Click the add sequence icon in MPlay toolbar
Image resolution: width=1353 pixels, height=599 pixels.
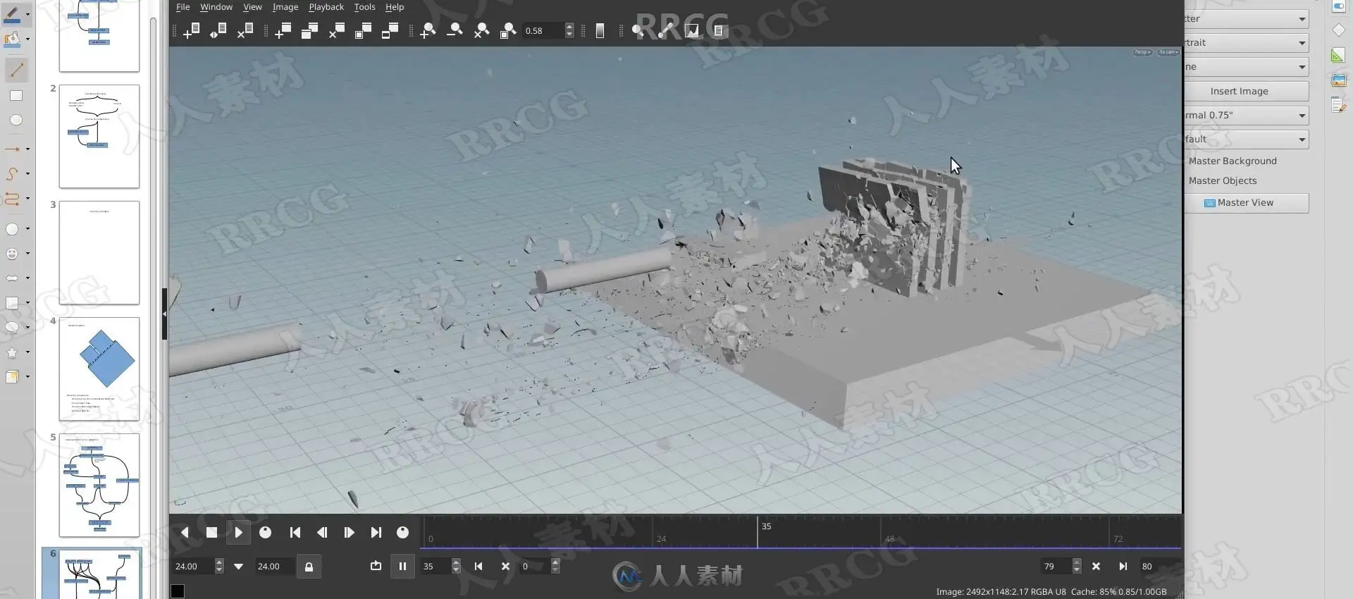[191, 30]
